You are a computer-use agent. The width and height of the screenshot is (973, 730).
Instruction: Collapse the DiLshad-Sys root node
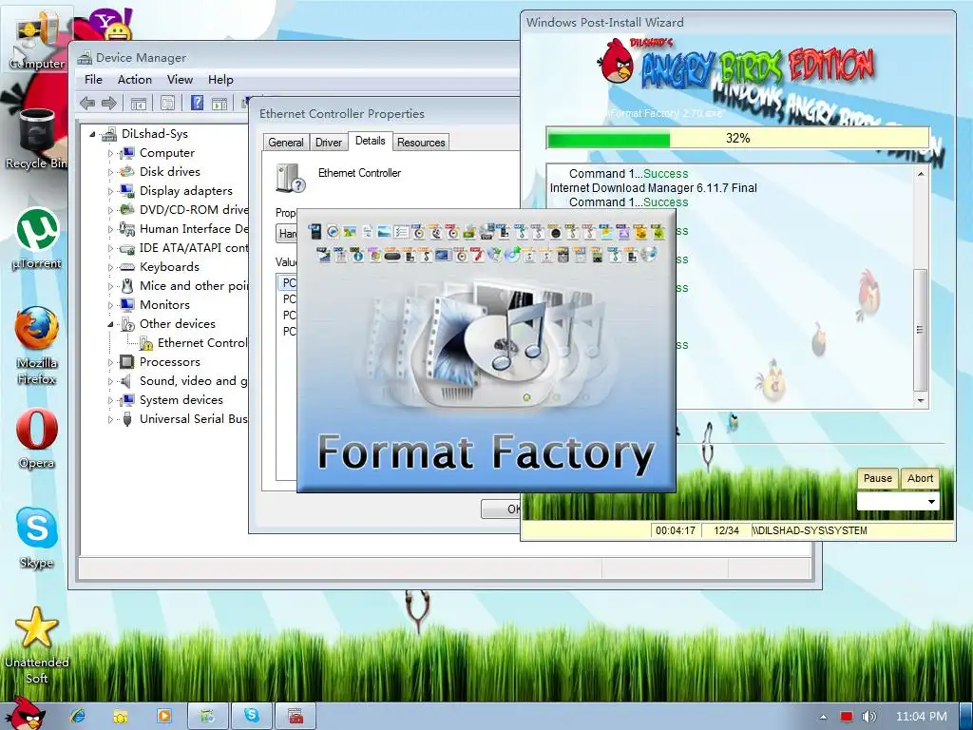(x=92, y=134)
